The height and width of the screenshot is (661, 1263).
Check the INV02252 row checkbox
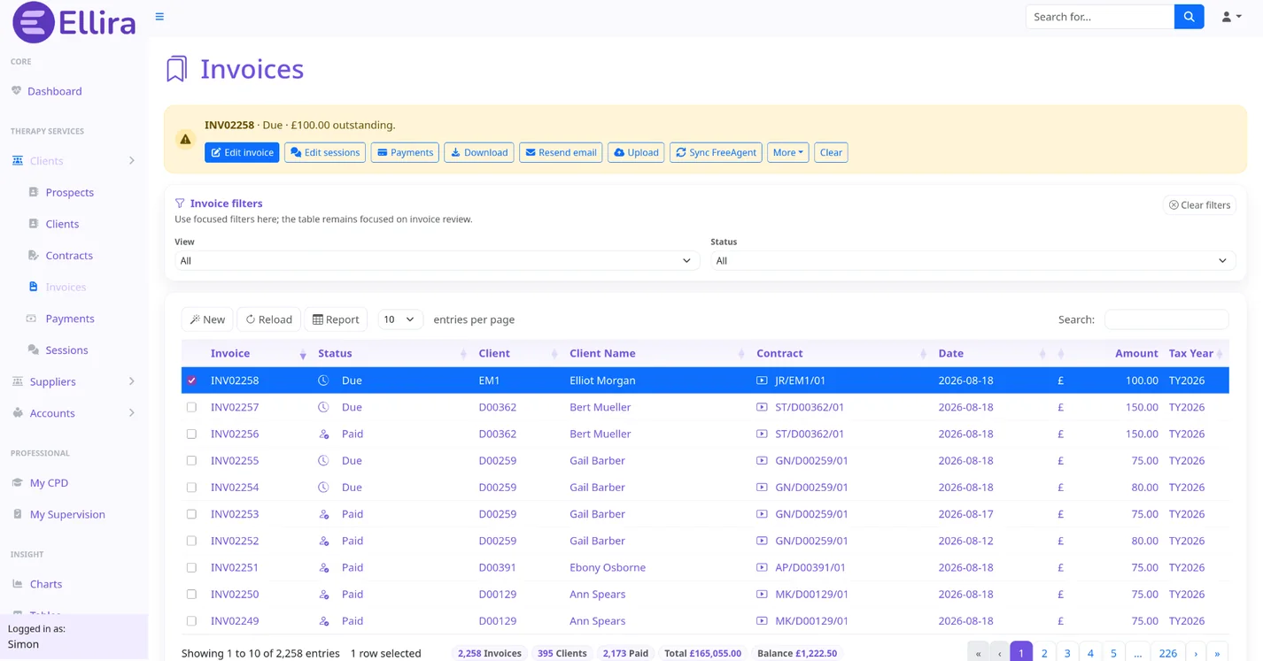[191, 541]
